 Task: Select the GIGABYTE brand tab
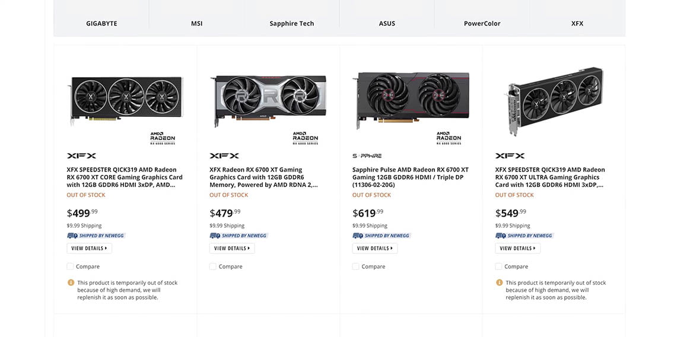tap(101, 24)
